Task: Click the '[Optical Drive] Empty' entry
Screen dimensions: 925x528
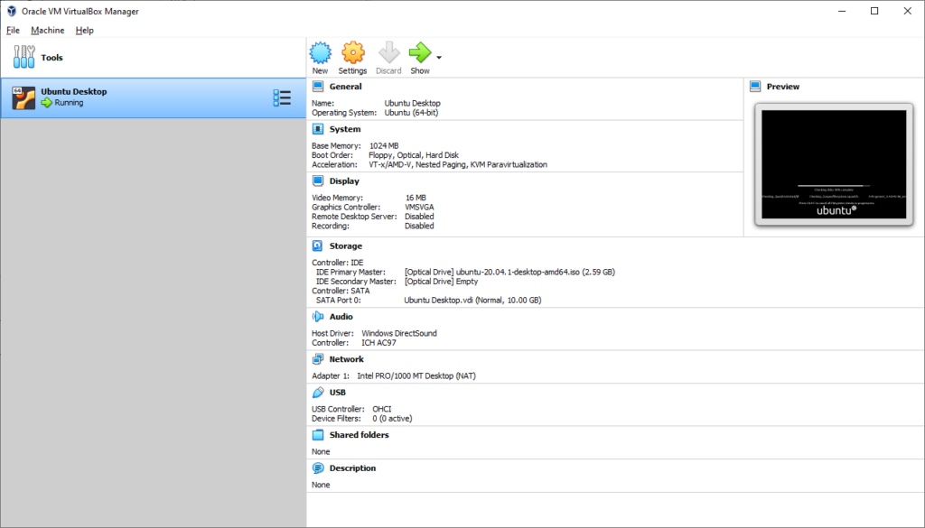Action: (441, 282)
